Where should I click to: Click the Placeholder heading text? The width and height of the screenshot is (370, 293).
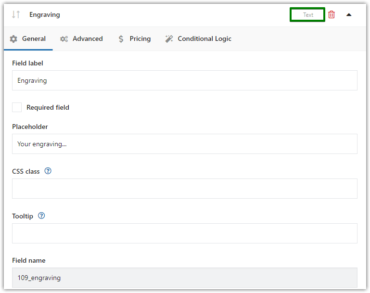(x=30, y=127)
